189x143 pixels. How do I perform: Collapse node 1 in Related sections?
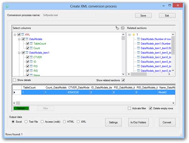click(129, 35)
